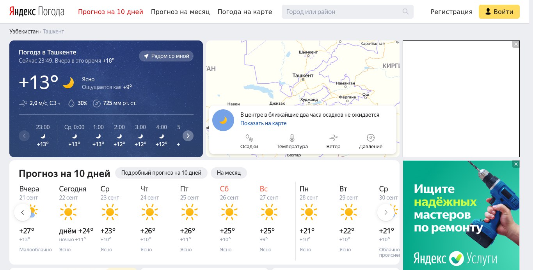
Task: Click the moon icon beside +13° current temperature
Action: click(x=68, y=82)
